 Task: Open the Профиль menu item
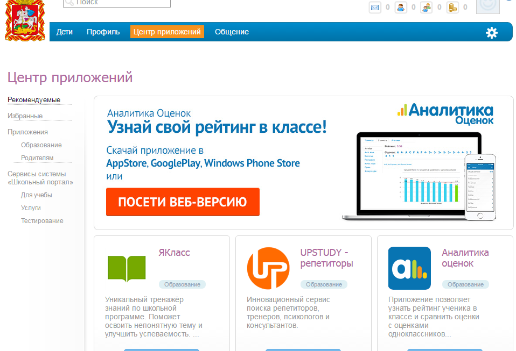pyautogui.click(x=103, y=32)
